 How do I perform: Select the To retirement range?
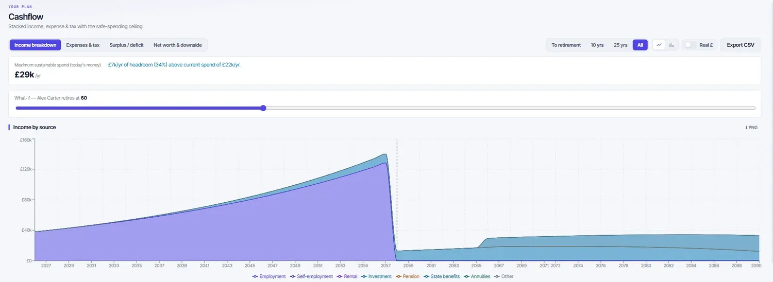click(566, 45)
